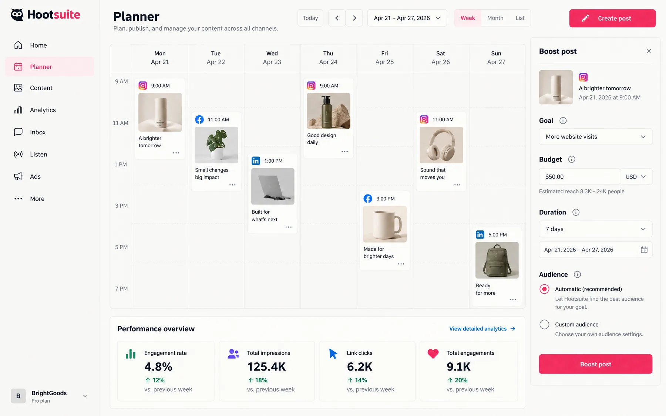This screenshot has width=666, height=416.
Task: Open options for Good design daily post
Action: point(345,152)
